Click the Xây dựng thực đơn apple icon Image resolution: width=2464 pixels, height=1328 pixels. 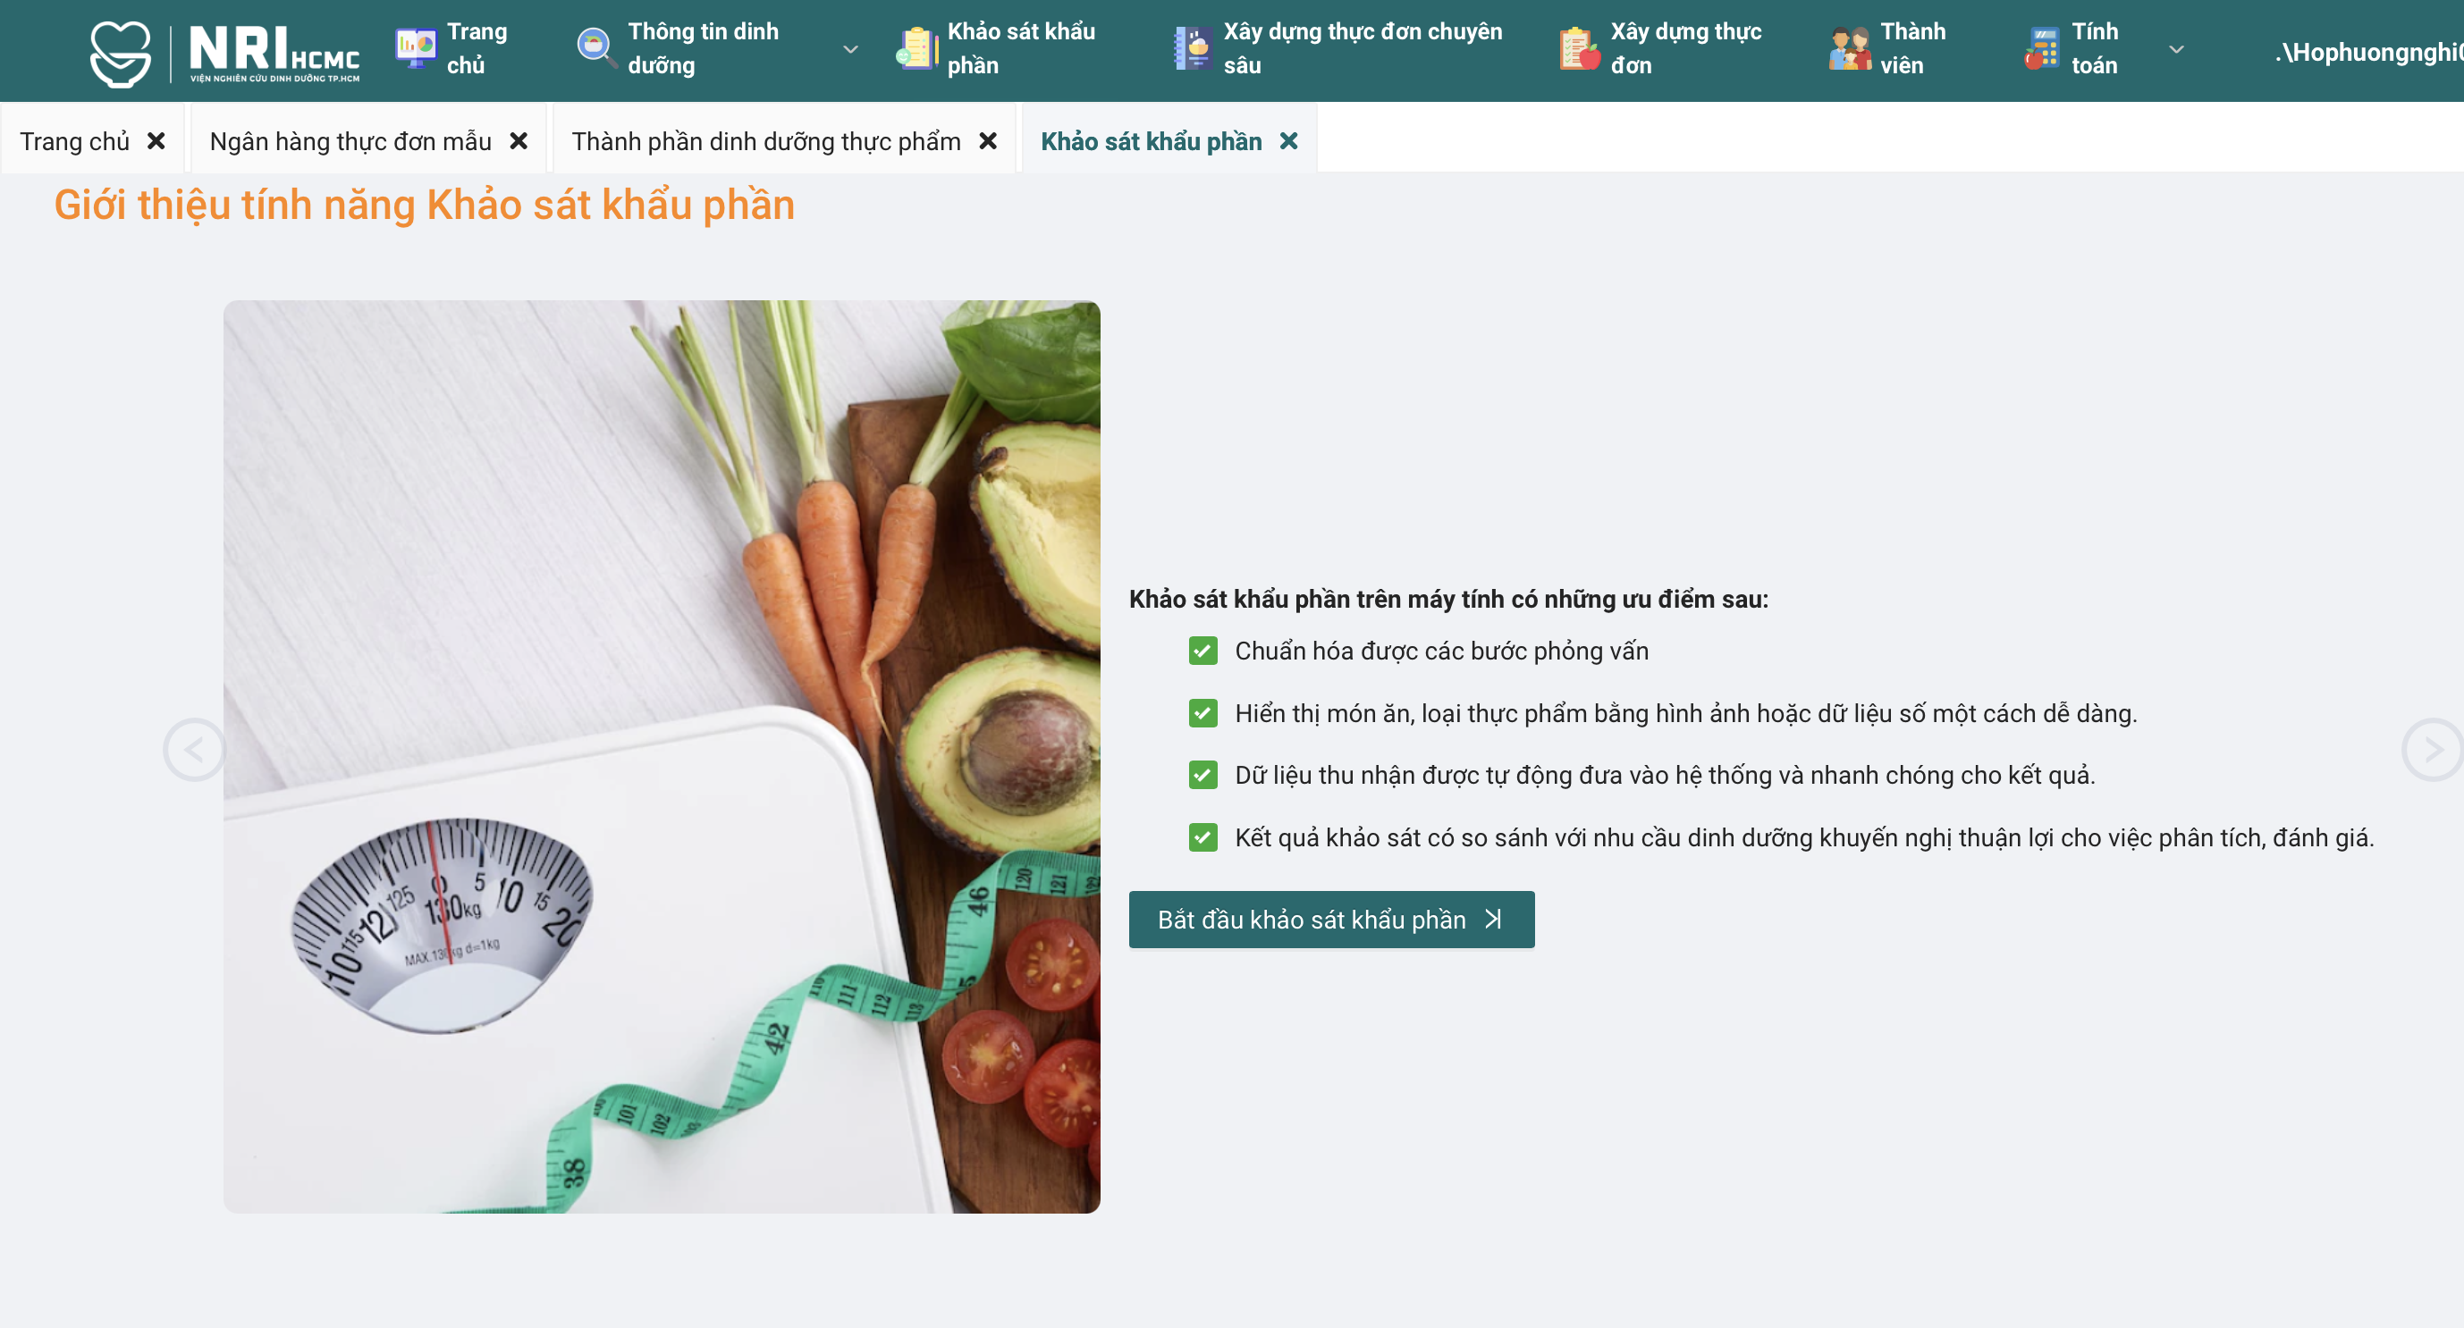tap(1579, 47)
